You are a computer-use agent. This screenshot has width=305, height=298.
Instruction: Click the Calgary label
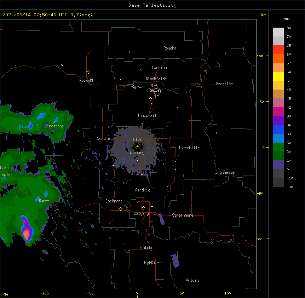tap(141, 213)
